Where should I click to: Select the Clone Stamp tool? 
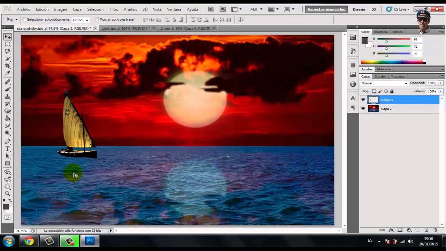pos(8,97)
